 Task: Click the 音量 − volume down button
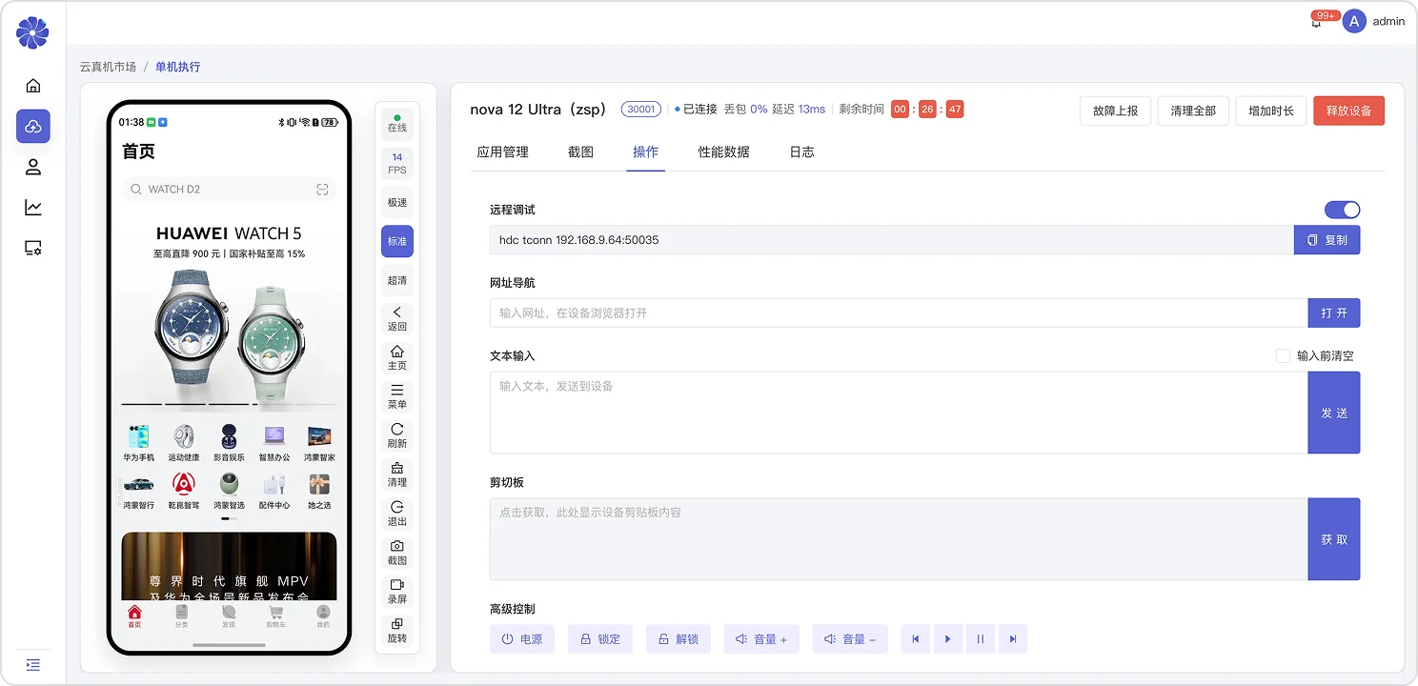(x=850, y=639)
